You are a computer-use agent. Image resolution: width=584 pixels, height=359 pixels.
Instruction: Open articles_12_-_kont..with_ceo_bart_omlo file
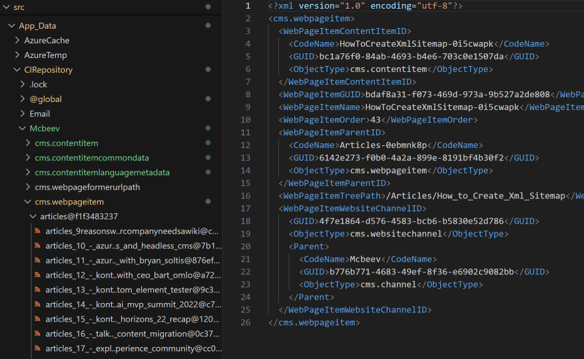[x=133, y=275]
